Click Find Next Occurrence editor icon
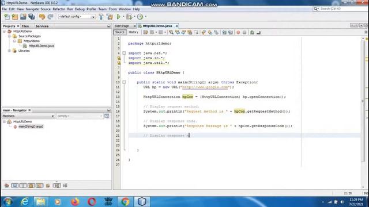 183,32
